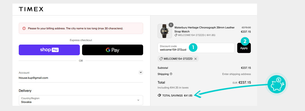Remove the WELCOME154-272ZZD discount chip
Viewport: 305px width, 111px height.
click(195, 59)
